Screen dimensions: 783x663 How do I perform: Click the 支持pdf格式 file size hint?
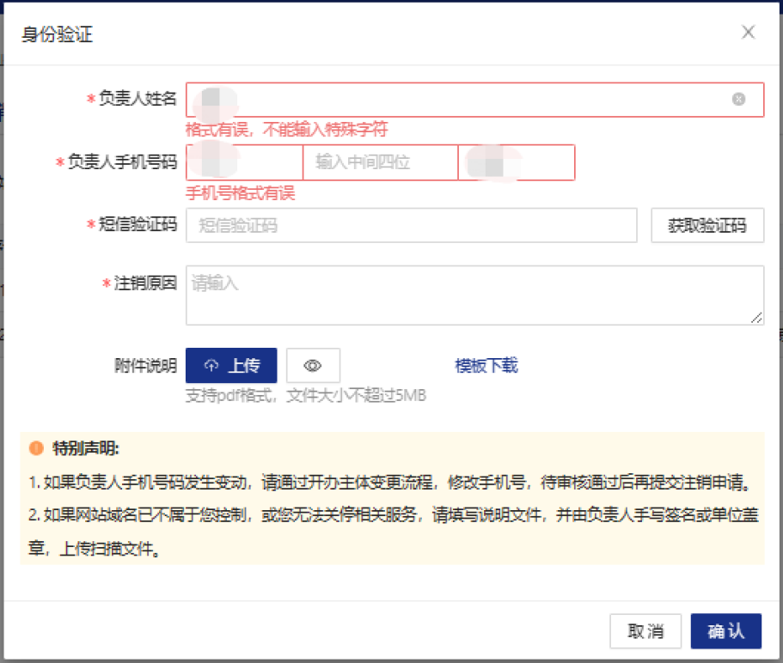(x=306, y=395)
